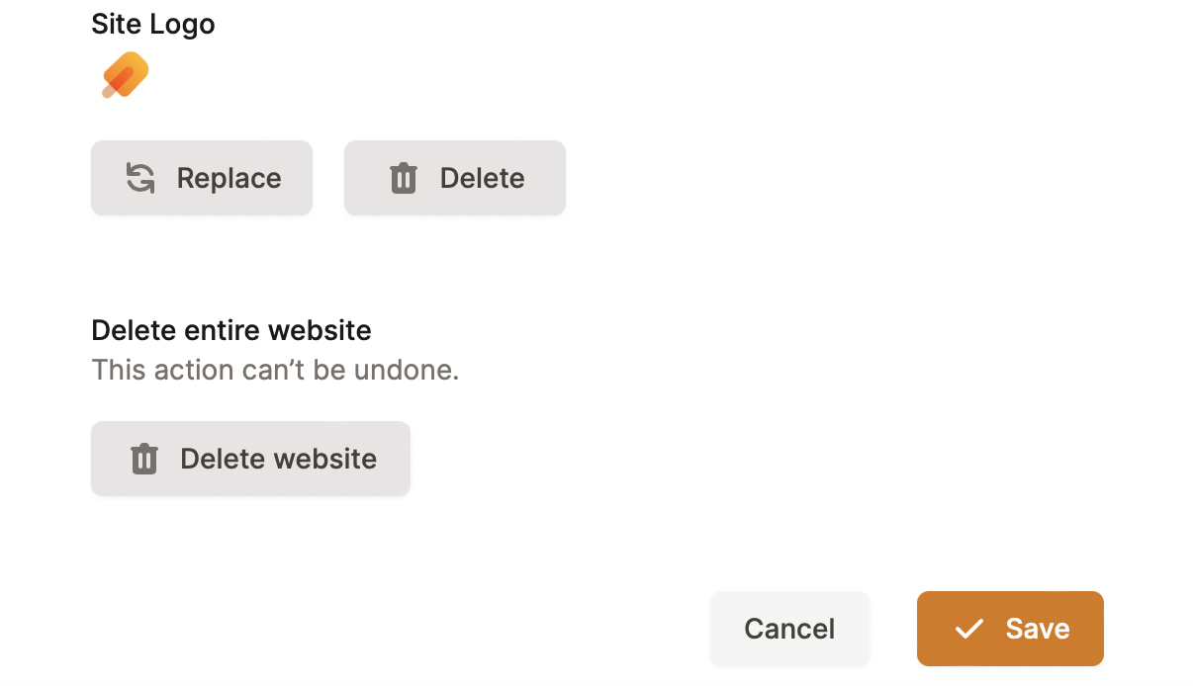Click the Delete text under Site Logo
Screen dimensions: 1193x686
tap(482, 178)
